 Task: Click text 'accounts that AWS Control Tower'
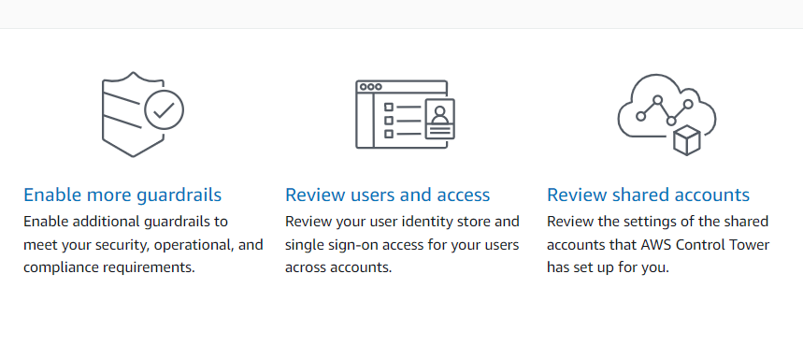658,245
